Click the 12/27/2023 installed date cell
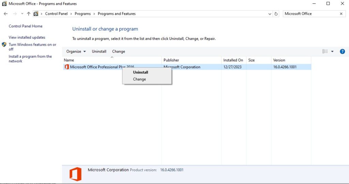The image size is (349, 184). pos(232,67)
